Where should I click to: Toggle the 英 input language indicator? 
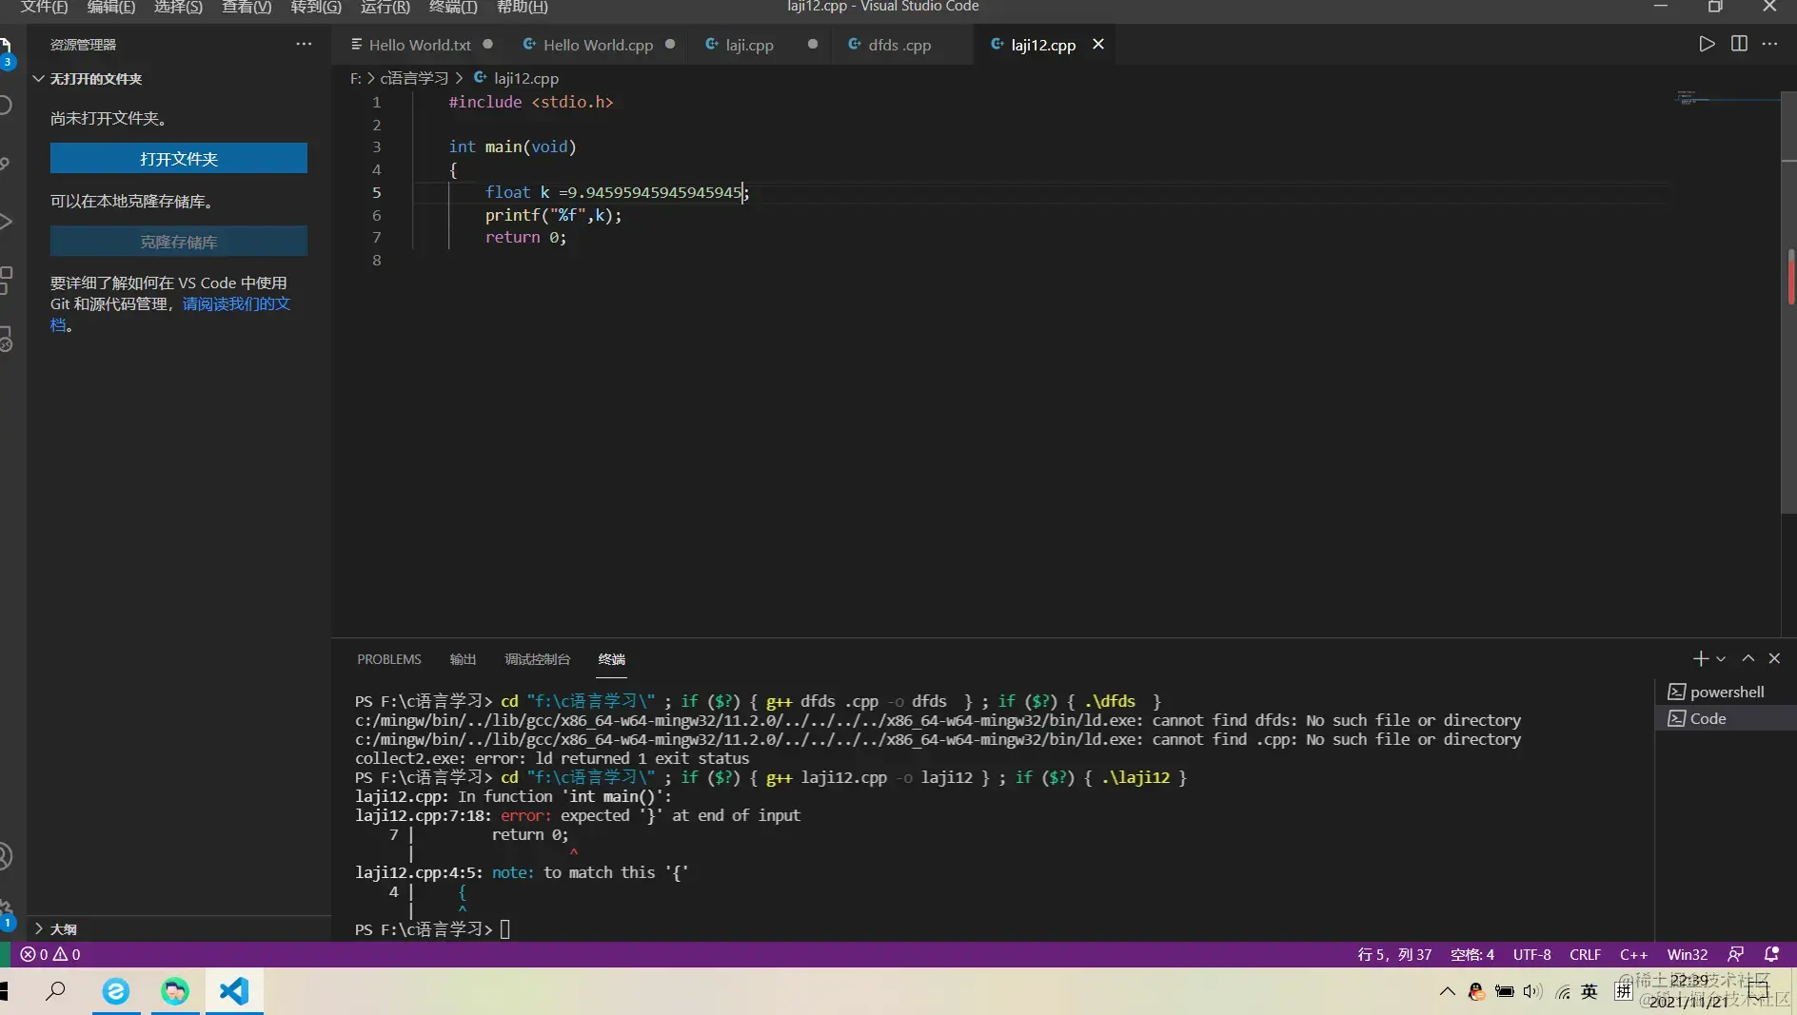pyautogui.click(x=1590, y=991)
